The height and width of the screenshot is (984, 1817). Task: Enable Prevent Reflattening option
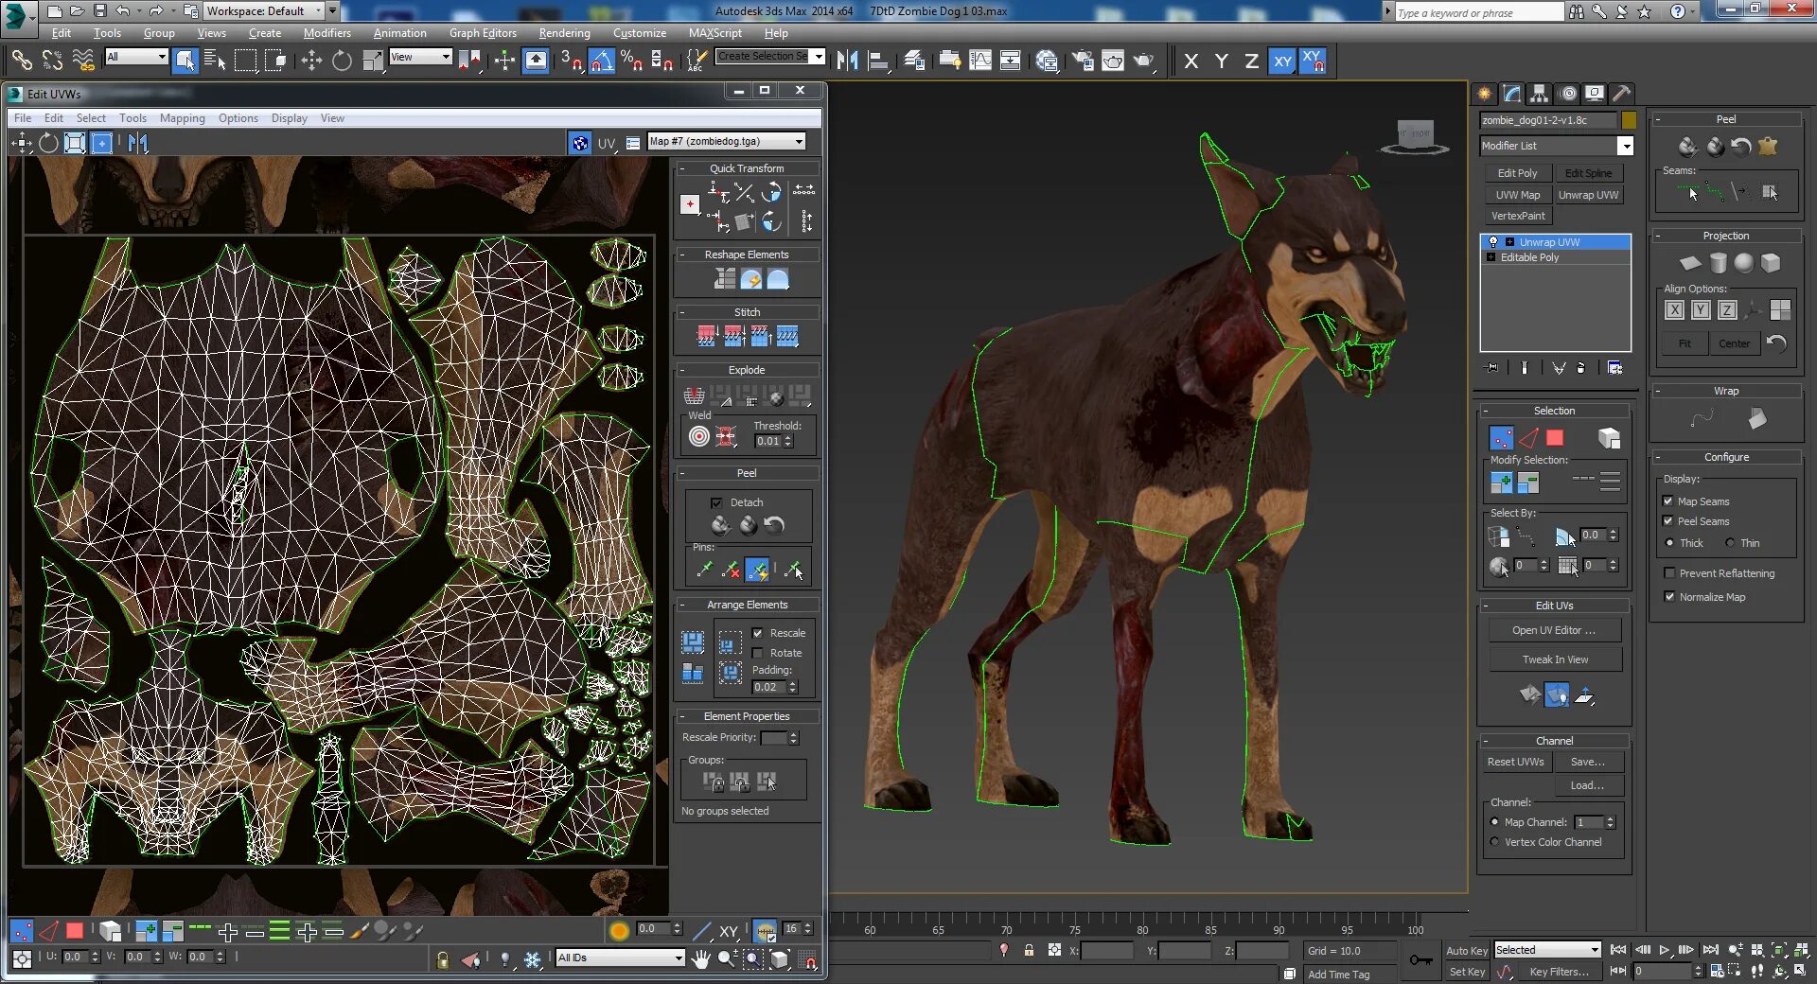click(1669, 573)
